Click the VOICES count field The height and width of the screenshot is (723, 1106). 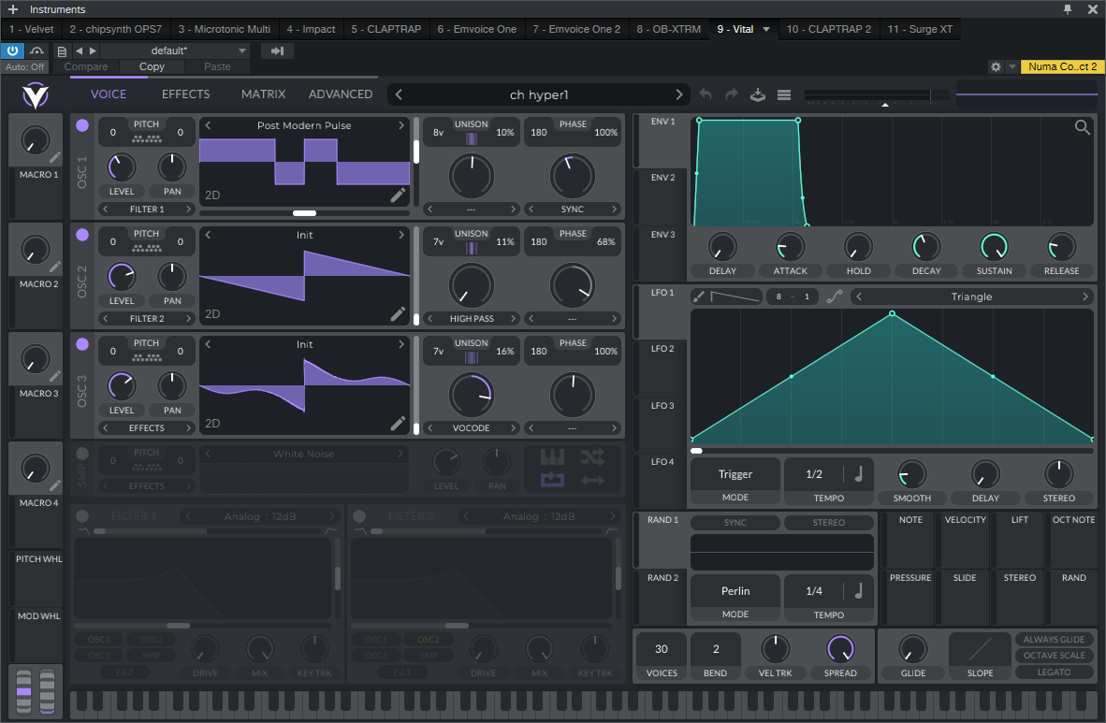point(662,649)
